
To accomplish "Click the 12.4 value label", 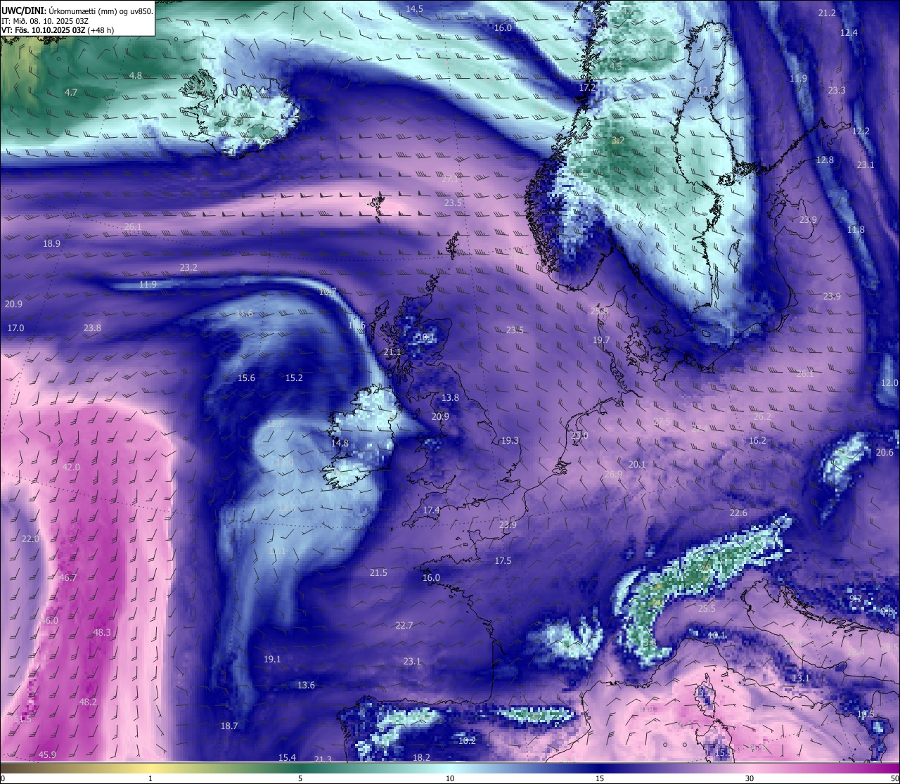I will pyautogui.click(x=849, y=33).
